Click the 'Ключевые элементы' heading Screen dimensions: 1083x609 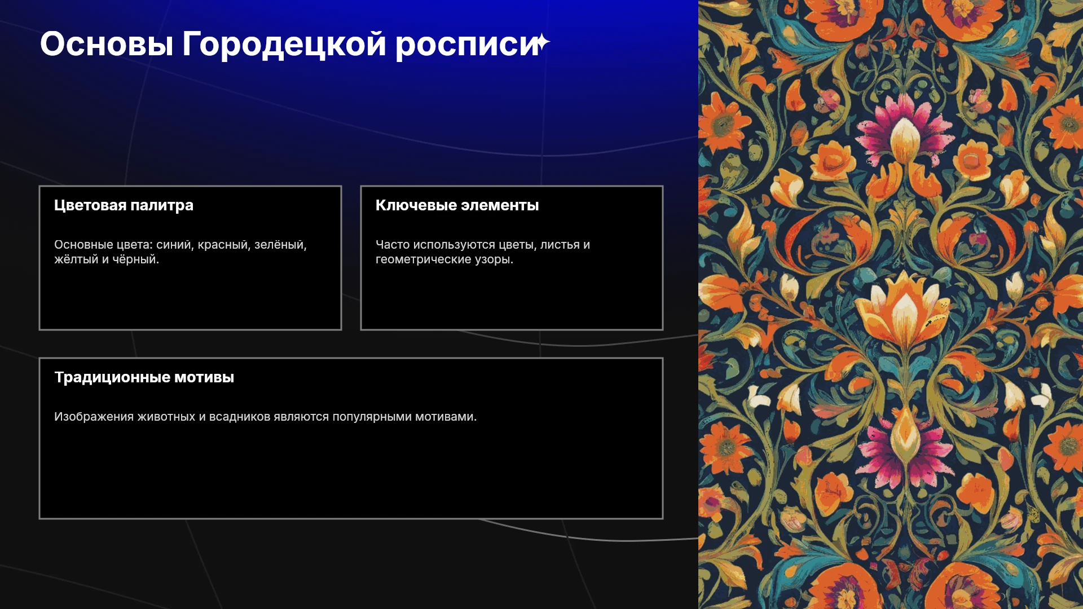457,205
